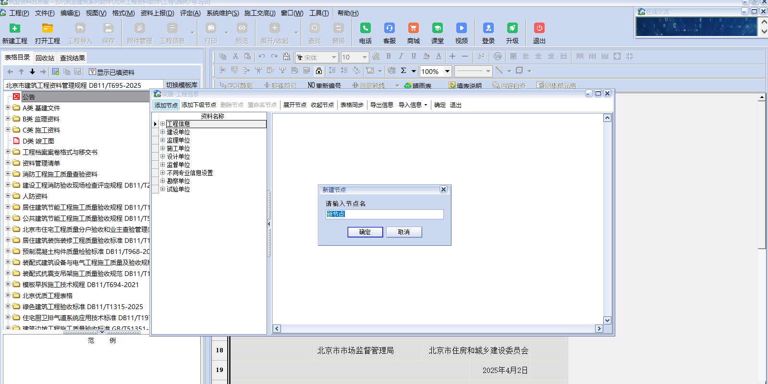Open the orange 商城 shop icon
The width and height of the screenshot is (768, 384).
point(413,28)
